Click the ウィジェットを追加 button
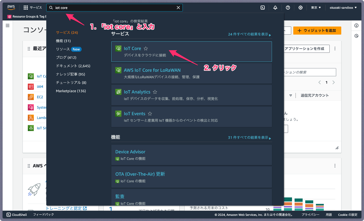This screenshot has width=364, height=221. click(317, 30)
